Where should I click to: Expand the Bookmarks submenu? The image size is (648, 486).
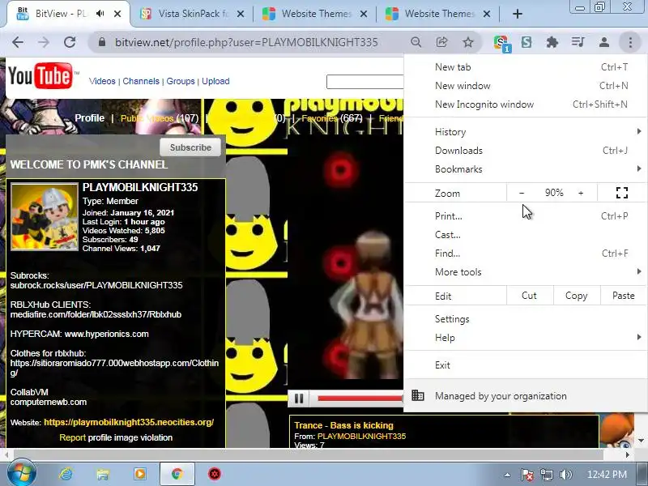tap(525, 169)
